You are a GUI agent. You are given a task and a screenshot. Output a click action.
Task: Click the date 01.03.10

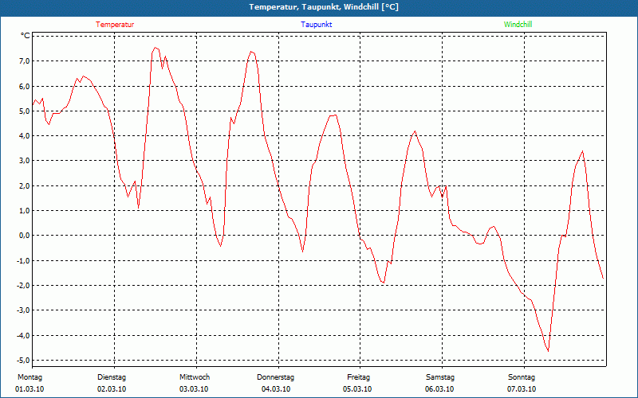(30, 389)
